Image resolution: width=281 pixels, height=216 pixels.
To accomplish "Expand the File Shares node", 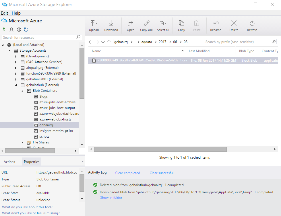I will 22,142.
